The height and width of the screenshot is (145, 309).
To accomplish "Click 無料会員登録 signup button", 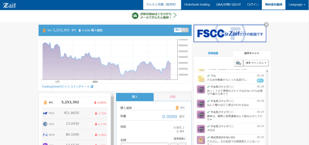I will pos(273,5).
